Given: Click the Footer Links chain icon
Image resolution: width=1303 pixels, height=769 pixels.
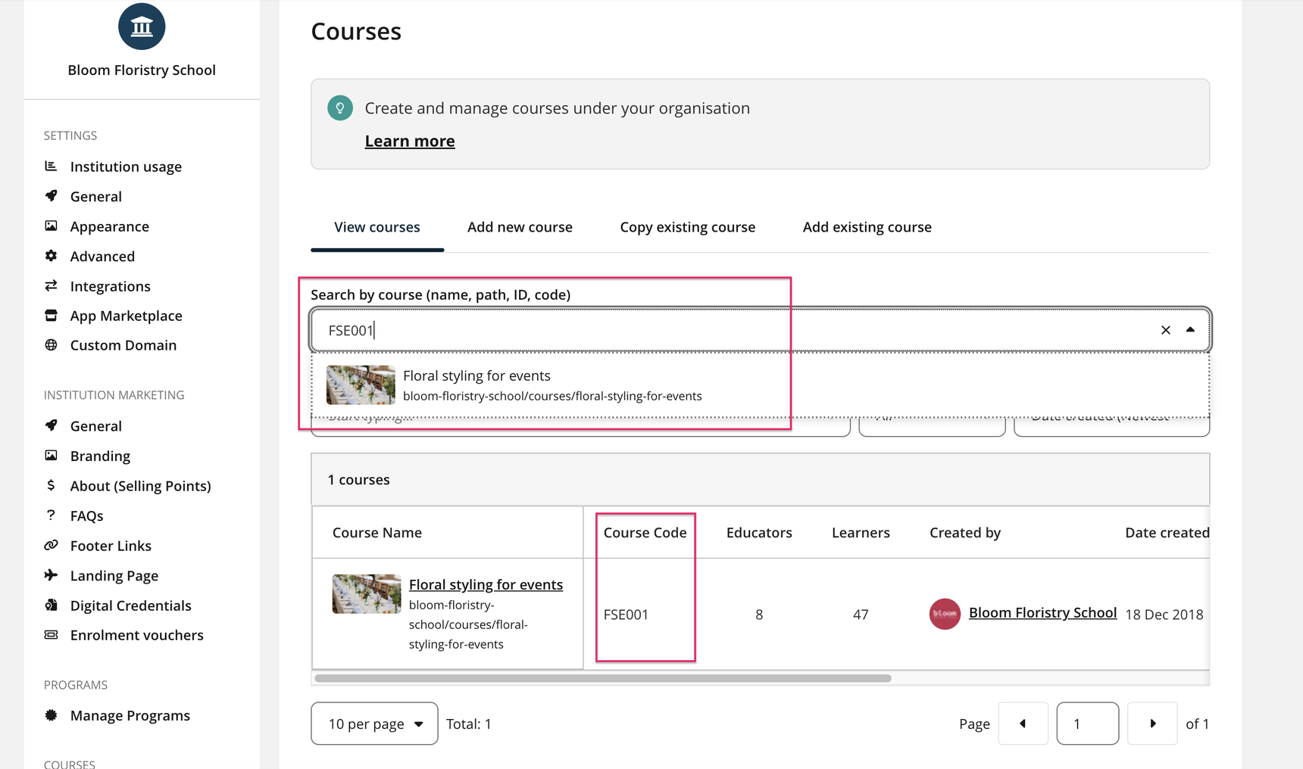Looking at the screenshot, I should (51, 545).
